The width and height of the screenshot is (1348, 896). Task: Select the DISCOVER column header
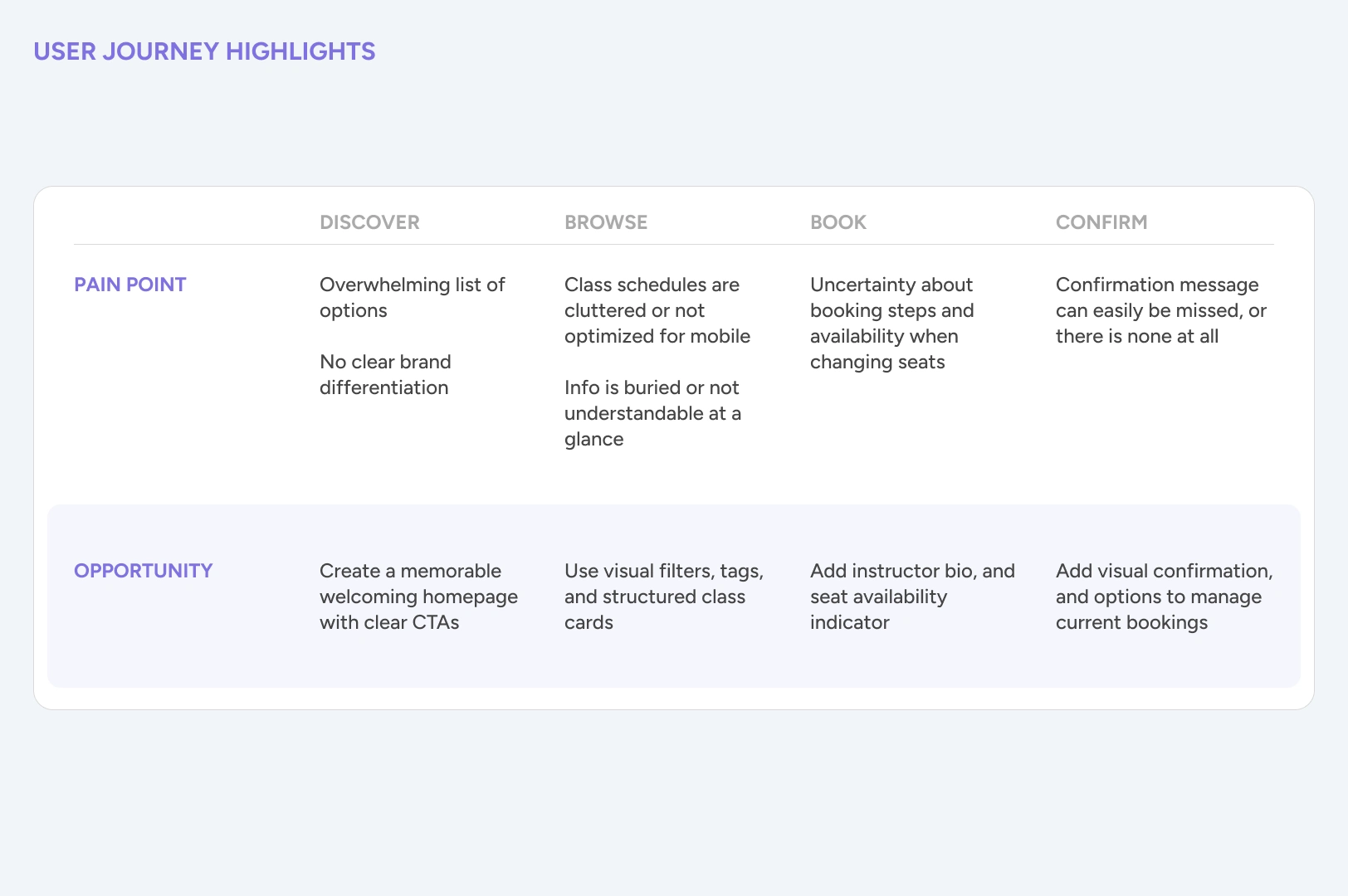369,222
